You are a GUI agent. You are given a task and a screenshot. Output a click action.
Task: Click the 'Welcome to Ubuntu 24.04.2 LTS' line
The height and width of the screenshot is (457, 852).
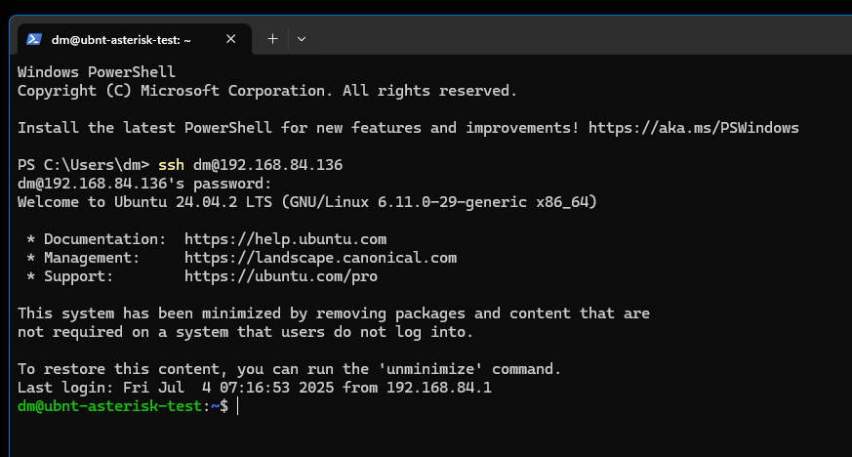click(307, 202)
